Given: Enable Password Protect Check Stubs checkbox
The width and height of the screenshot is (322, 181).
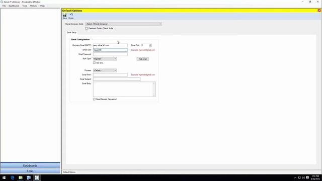Looking at the screenshot, I should [87, 28].
